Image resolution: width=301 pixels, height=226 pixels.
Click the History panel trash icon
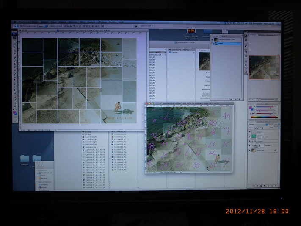pyautogui.click(x=239, y=100)
